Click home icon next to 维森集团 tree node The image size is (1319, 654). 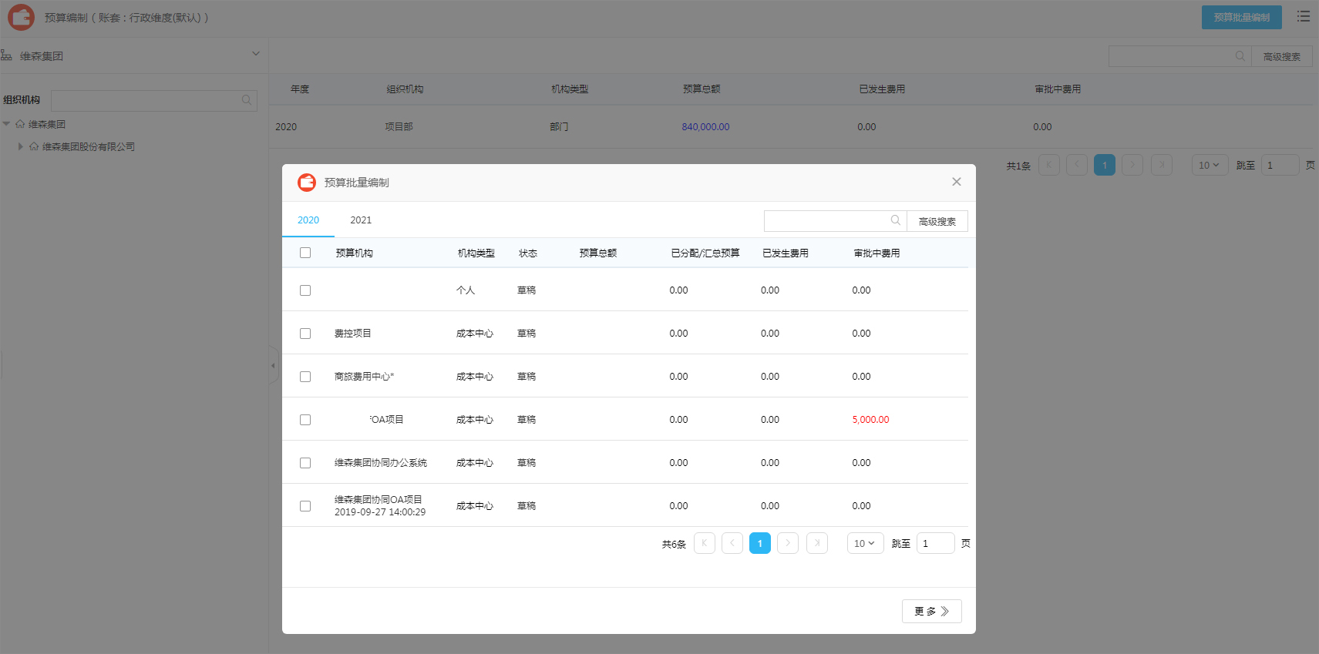tap(20, 124)
